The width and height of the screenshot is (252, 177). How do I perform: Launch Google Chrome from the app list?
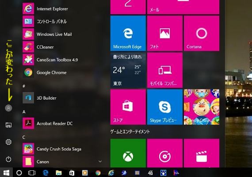click(63, 73)
